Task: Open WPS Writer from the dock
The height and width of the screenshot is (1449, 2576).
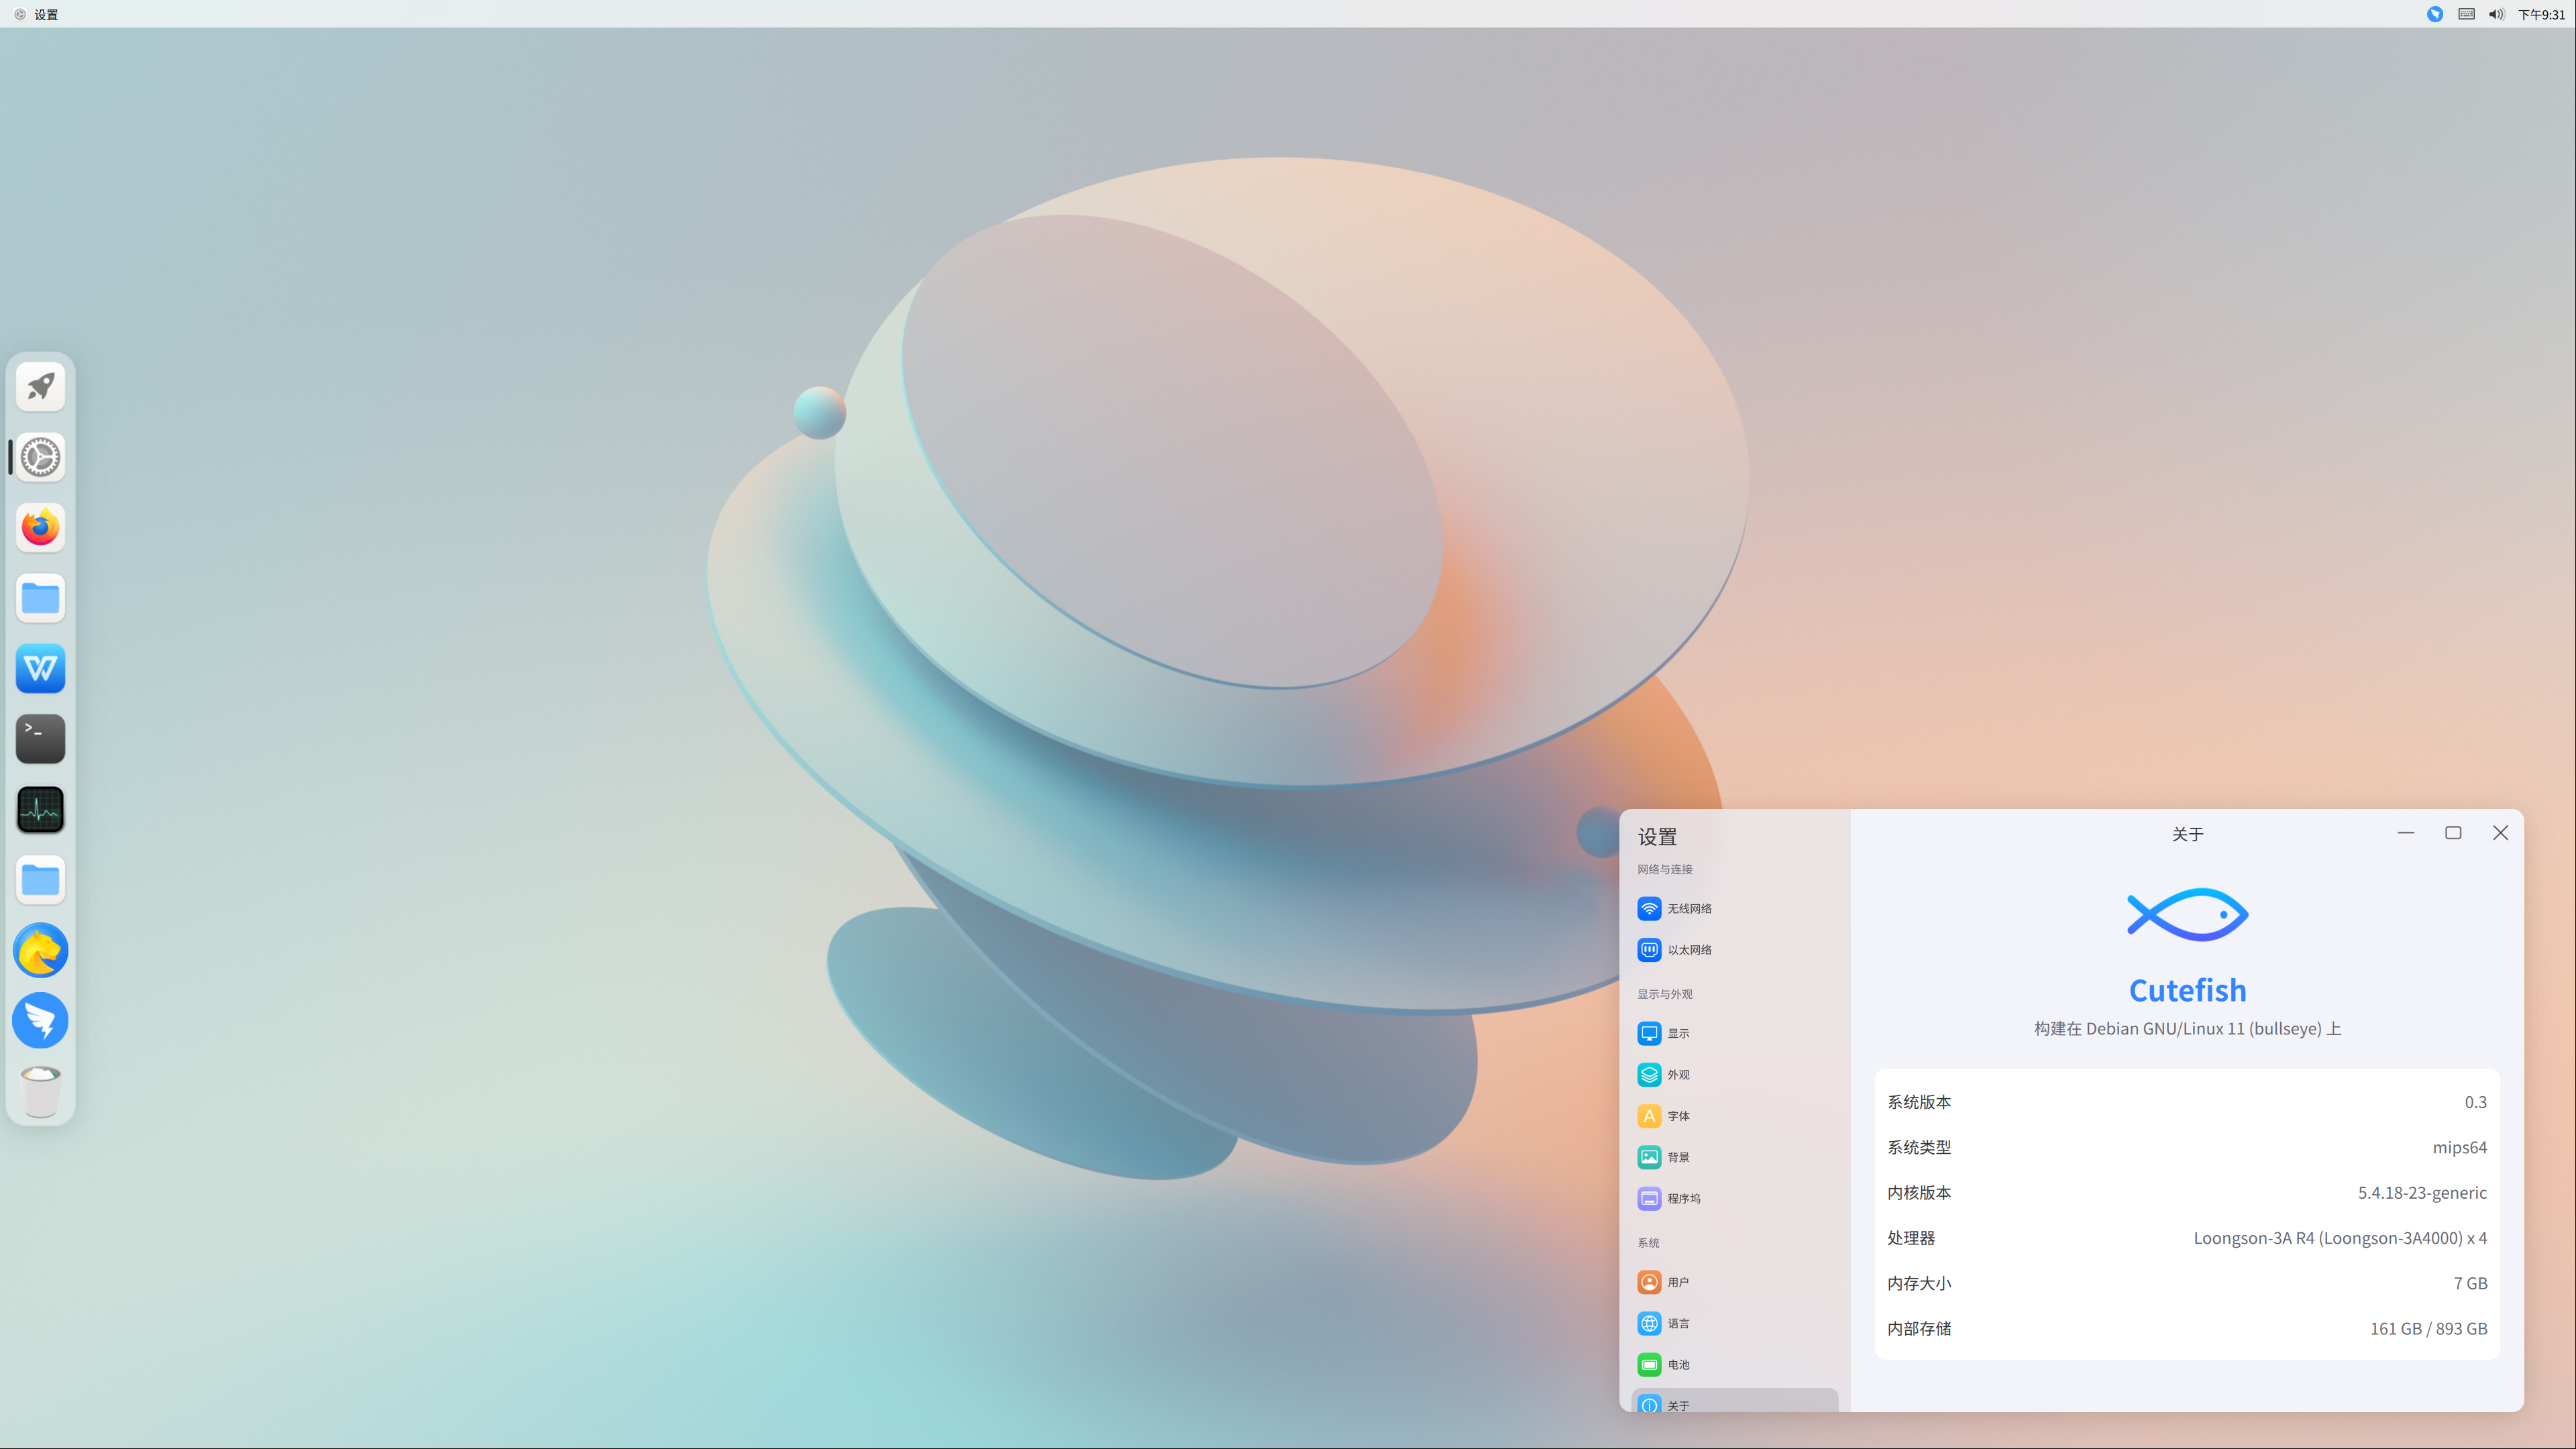Action: 40,668
